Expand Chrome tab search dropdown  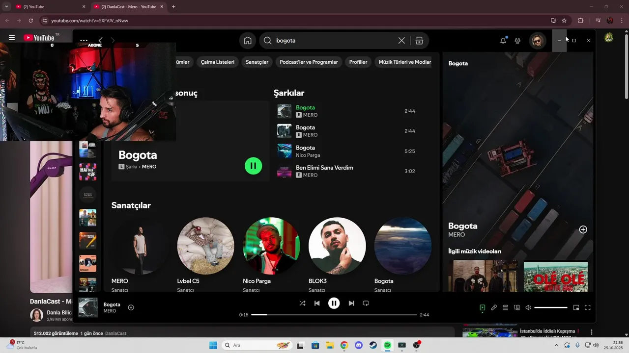point(6,7)
